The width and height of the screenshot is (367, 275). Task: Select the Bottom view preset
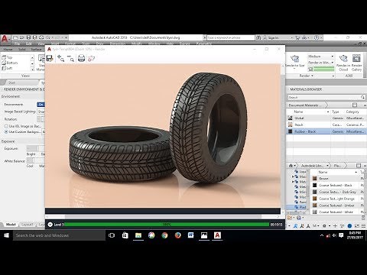(x=10, y=63)
